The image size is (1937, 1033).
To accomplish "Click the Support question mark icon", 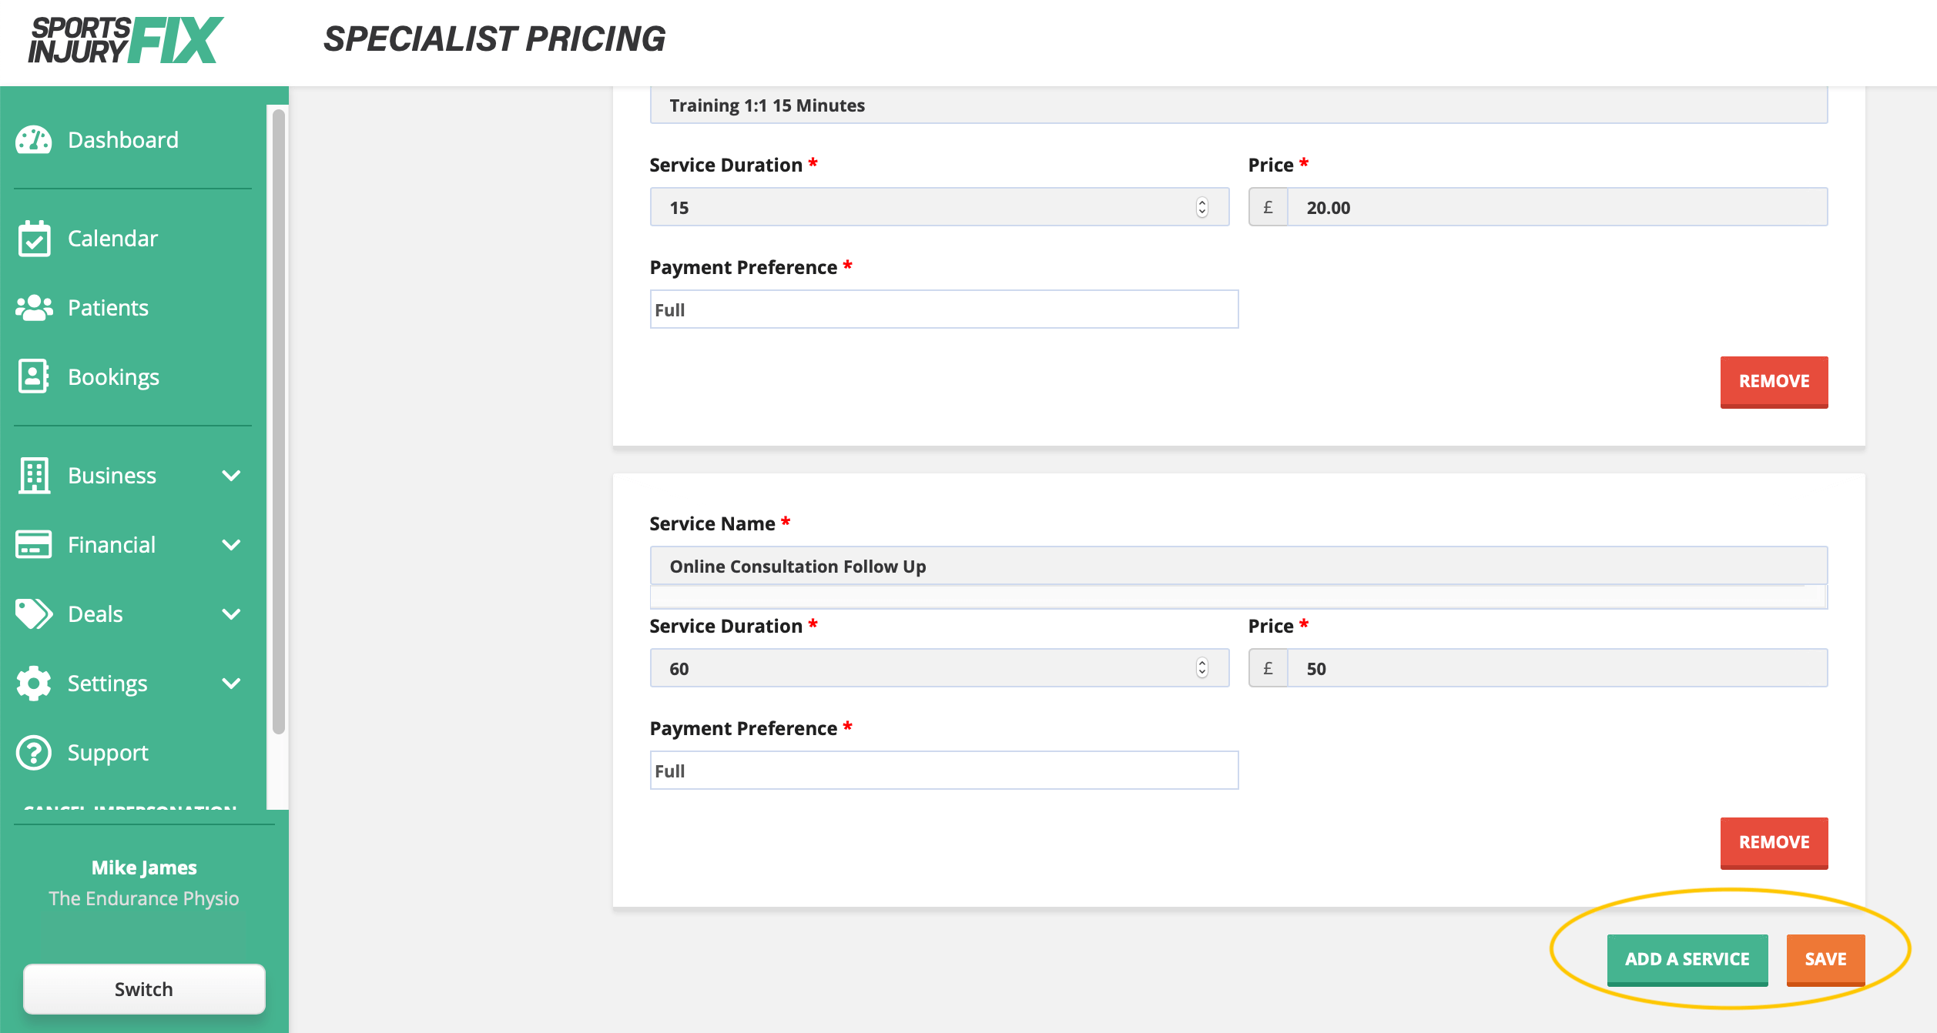I will [x=34, y=753].
